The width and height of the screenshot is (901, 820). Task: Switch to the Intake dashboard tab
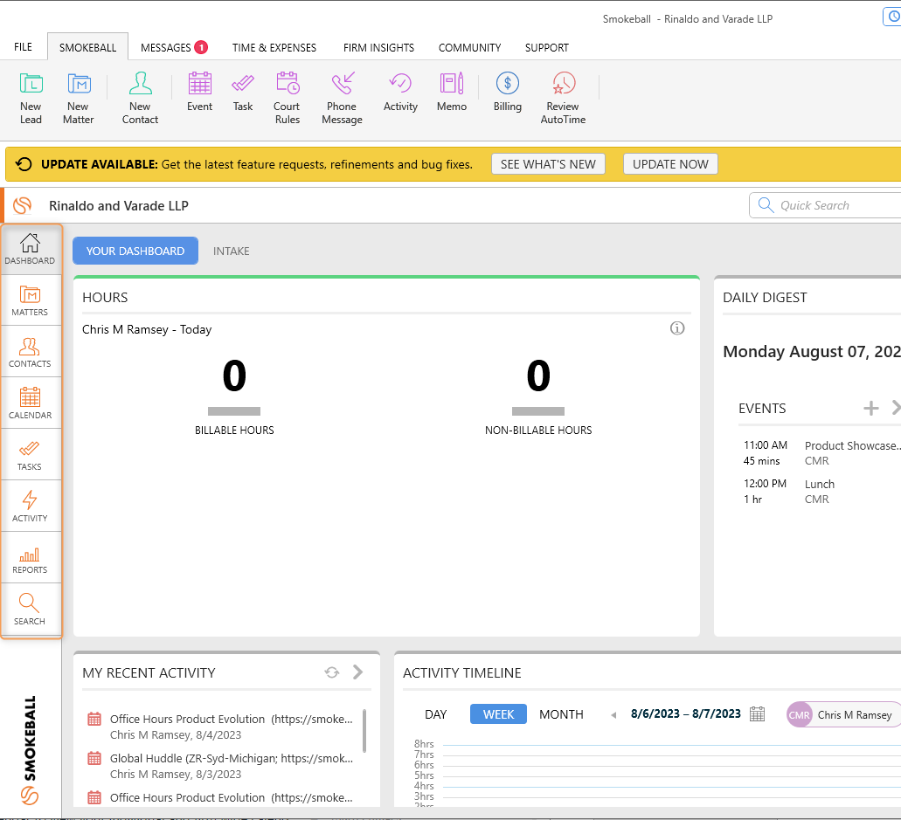pos(232,251)
